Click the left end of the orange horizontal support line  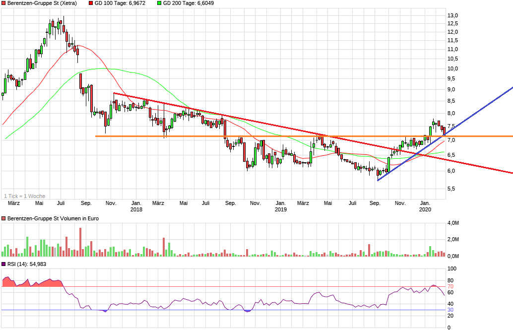coord(96,136)
